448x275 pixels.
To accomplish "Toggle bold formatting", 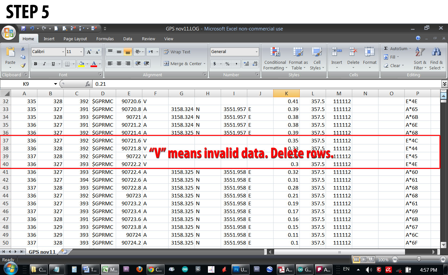I will 35,64.
